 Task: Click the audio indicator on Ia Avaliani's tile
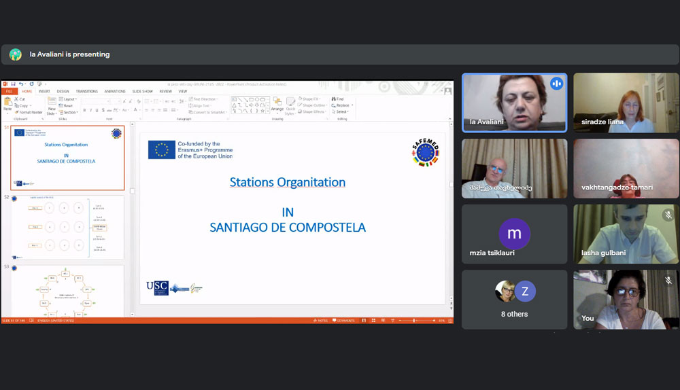coord(556,84)
